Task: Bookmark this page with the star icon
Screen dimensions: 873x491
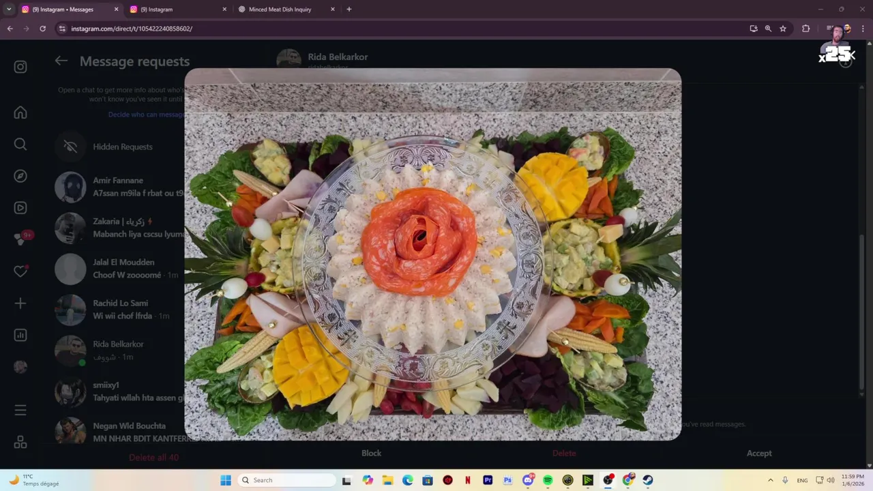Action: [x=783, y=29]
